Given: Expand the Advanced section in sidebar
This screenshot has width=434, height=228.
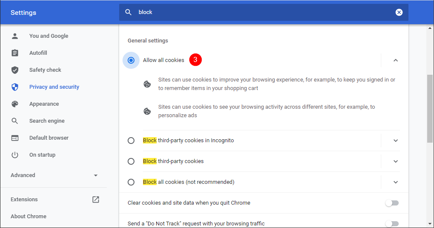Looking at the screenshot, I should [54, 175].
